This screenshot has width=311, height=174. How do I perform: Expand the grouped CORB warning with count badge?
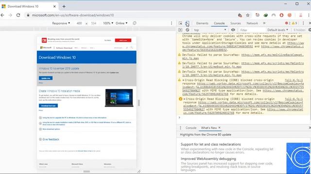[x=184, y=99]
